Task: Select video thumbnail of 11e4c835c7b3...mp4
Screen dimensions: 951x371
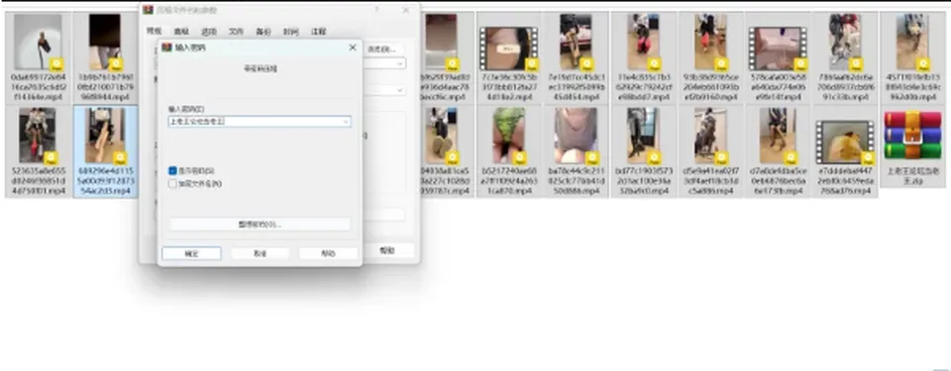Action: click(643, 43)
